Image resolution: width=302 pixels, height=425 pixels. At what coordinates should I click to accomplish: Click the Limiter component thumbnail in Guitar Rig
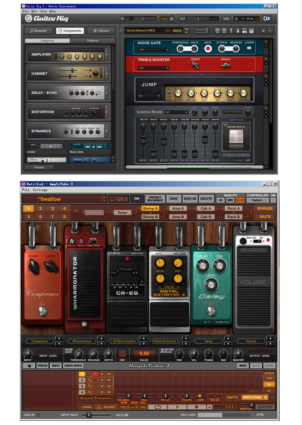point(47,146)
